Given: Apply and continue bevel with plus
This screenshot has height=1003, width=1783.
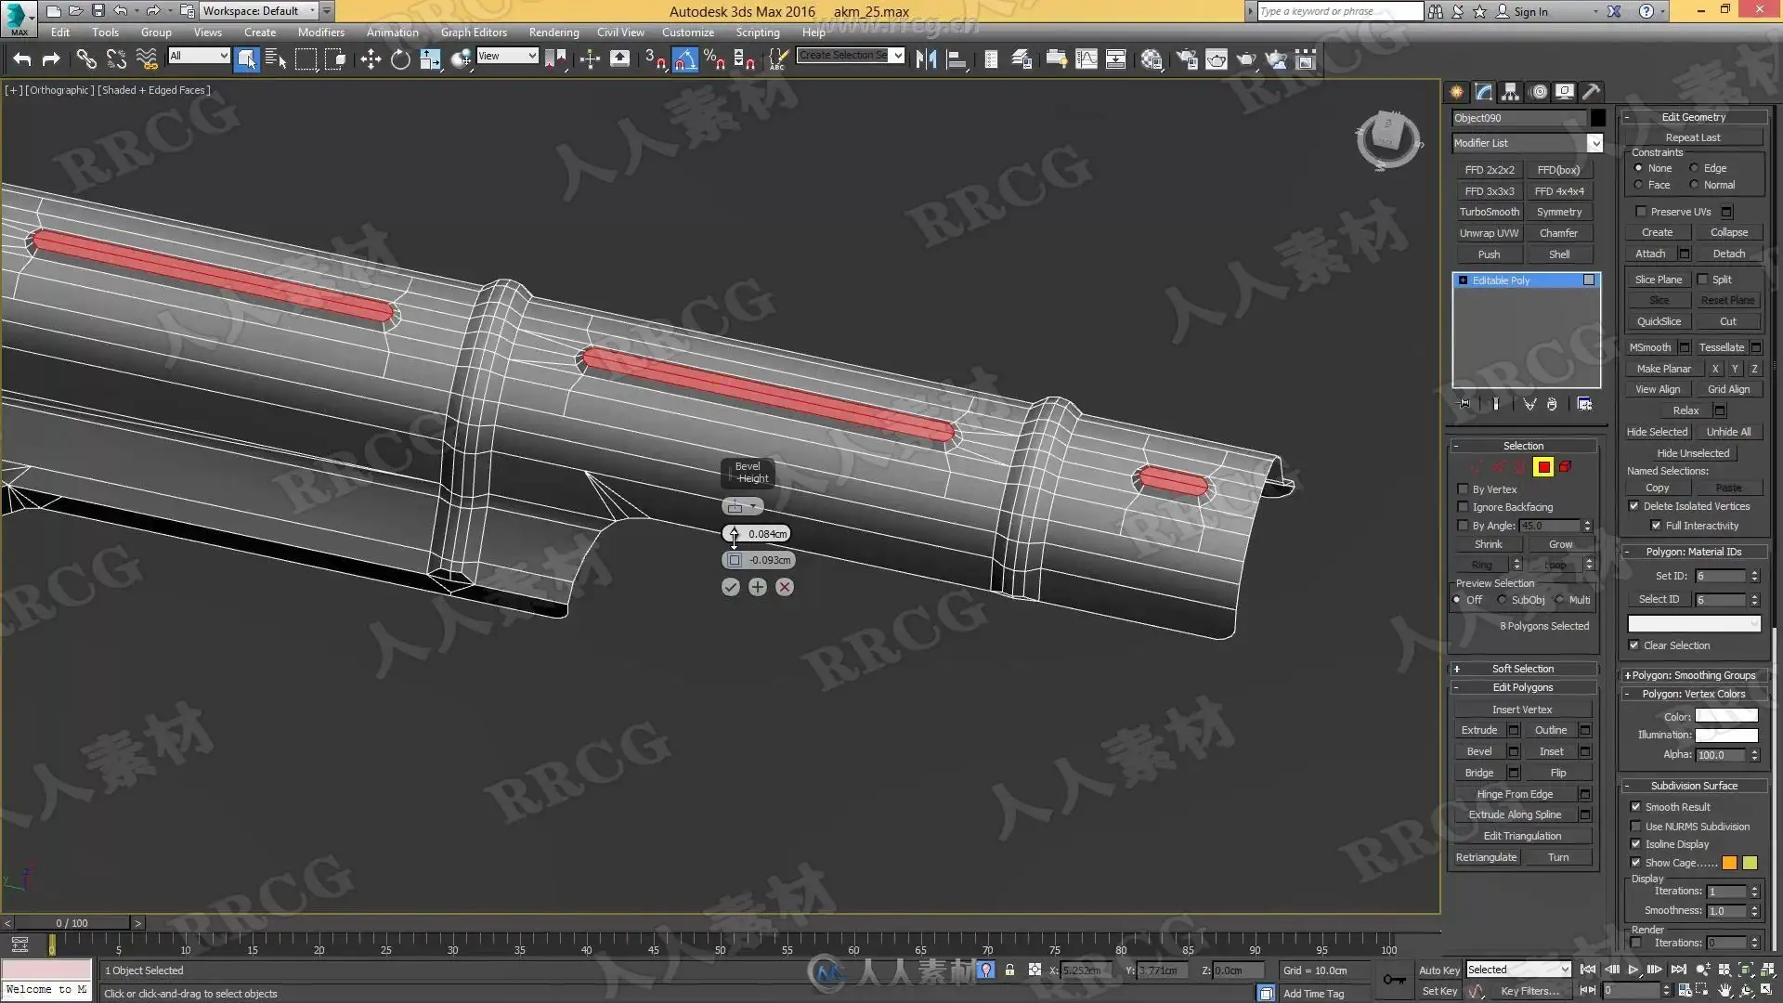Looking at the screenshot, I should (x=758, y=587).
